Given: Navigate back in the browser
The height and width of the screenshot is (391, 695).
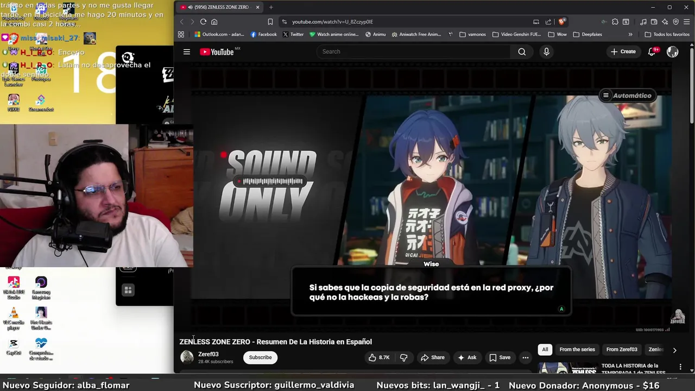Looking at the screenshot, I should tap(181, 22).
